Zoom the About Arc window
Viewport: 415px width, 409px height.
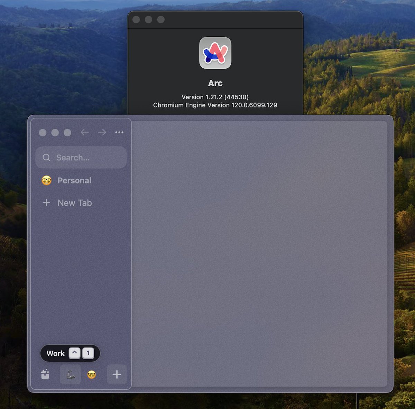161,20
